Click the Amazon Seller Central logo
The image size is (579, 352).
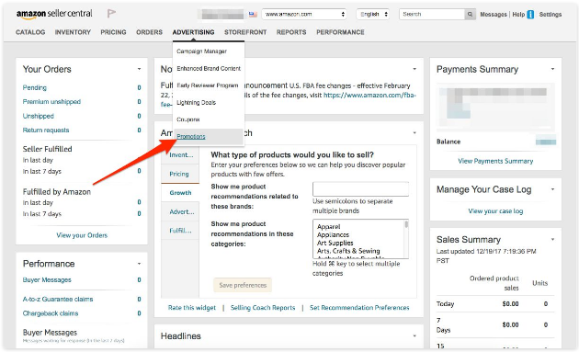[x=54, y=14]
